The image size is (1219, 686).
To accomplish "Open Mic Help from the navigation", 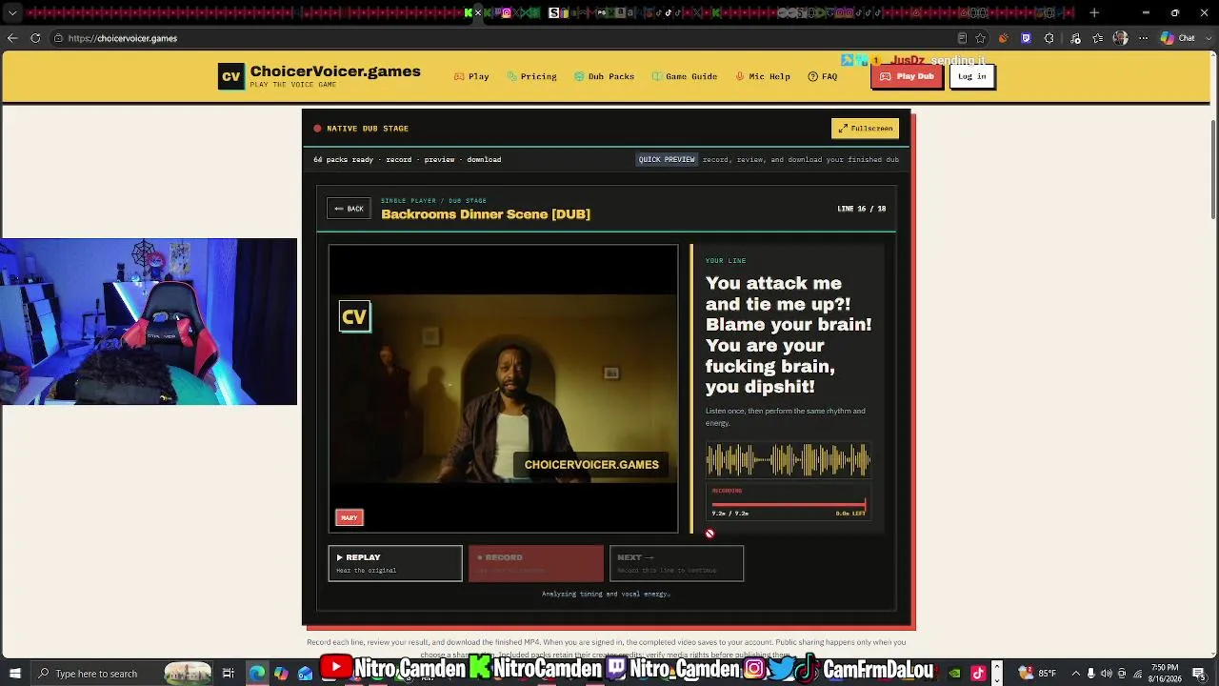I will (x=763, y=76).
